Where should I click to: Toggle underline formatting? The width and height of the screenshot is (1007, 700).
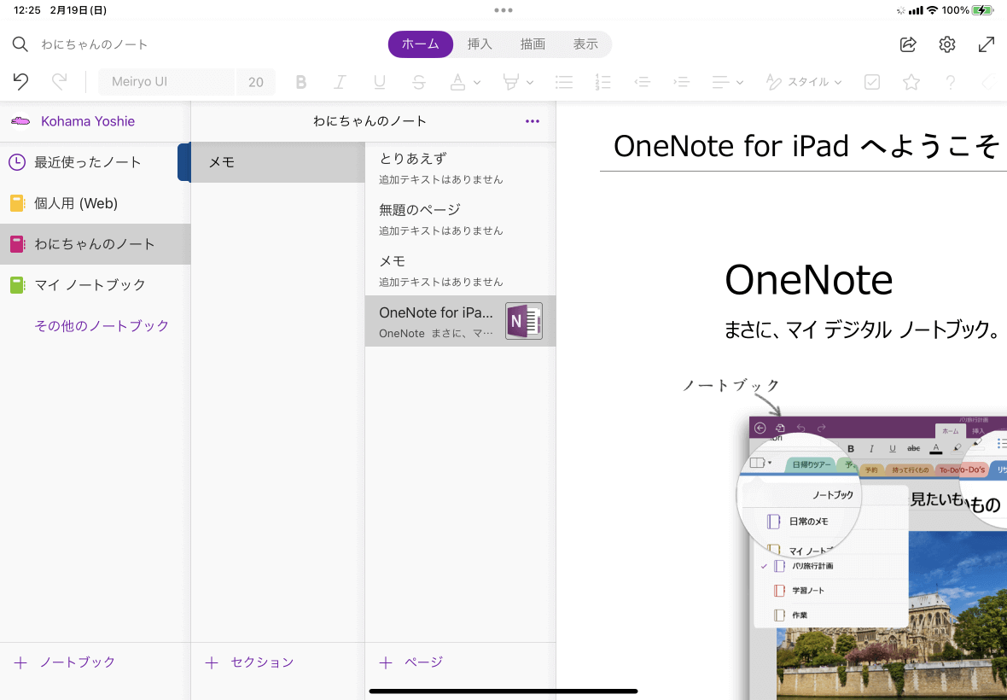coord(380,82)
